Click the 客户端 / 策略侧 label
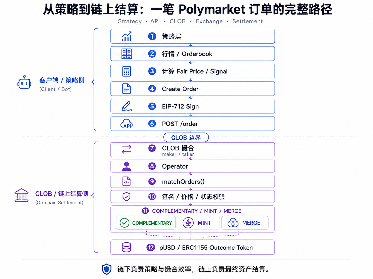Screen dimensions: 373x279 [x=62, y=80]
